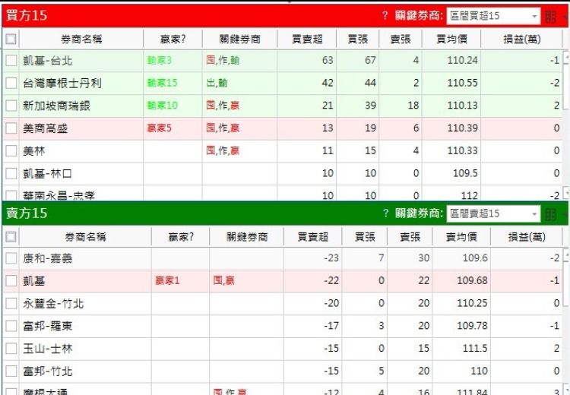Screen dimensions: 570x395
Task: Click the 賣方15 panel title
Action: tap(27, 213)
